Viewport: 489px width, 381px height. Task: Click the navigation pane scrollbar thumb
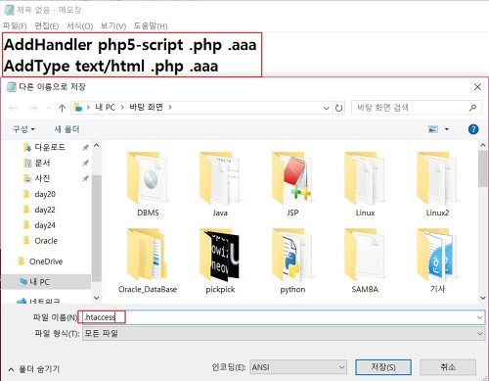(97, 228)
